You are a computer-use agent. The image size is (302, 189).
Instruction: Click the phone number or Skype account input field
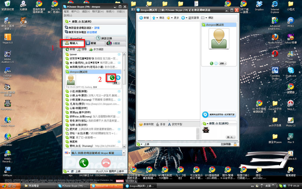click(97, 153)
